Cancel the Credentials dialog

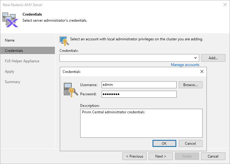pyautogui.click(x=190, y=144)
